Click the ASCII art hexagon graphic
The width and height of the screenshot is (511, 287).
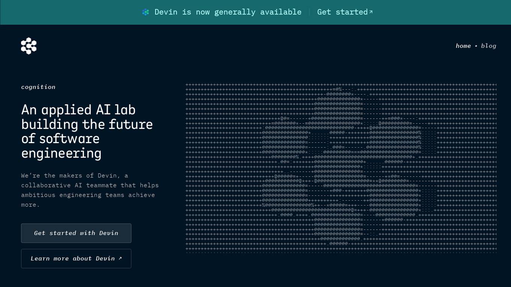coord(341,168)
